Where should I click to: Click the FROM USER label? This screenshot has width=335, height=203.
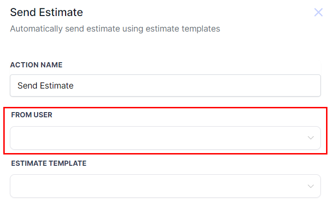coord(32,114)
